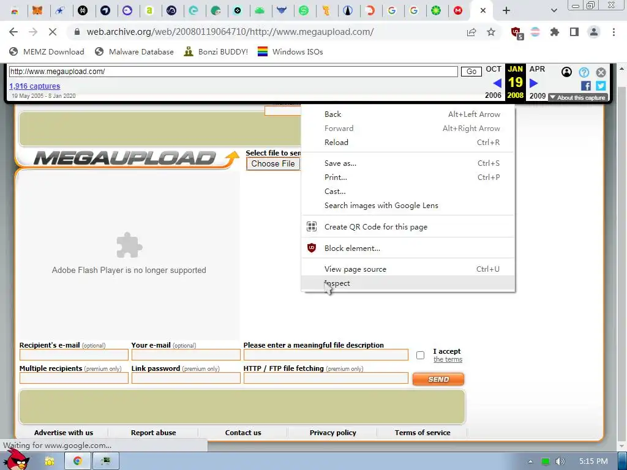Select uBlock Block element... entry
Viewport: 627px width, 470px height.
point(408,248)
